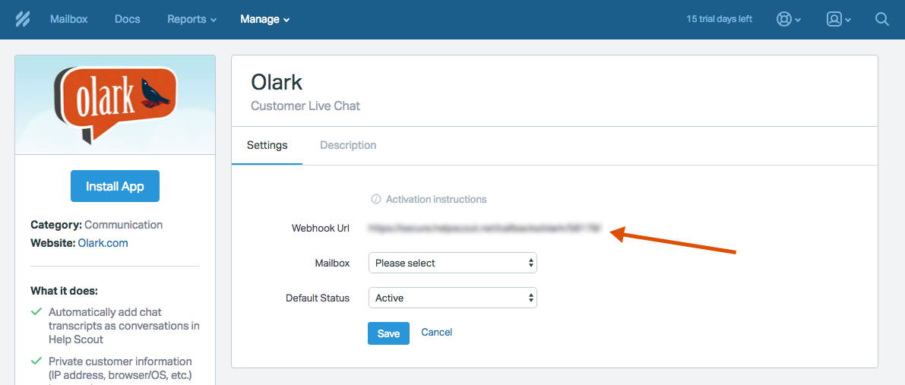
Task: Open the Default Status dropdown
Action: click(x=452, y=298)
